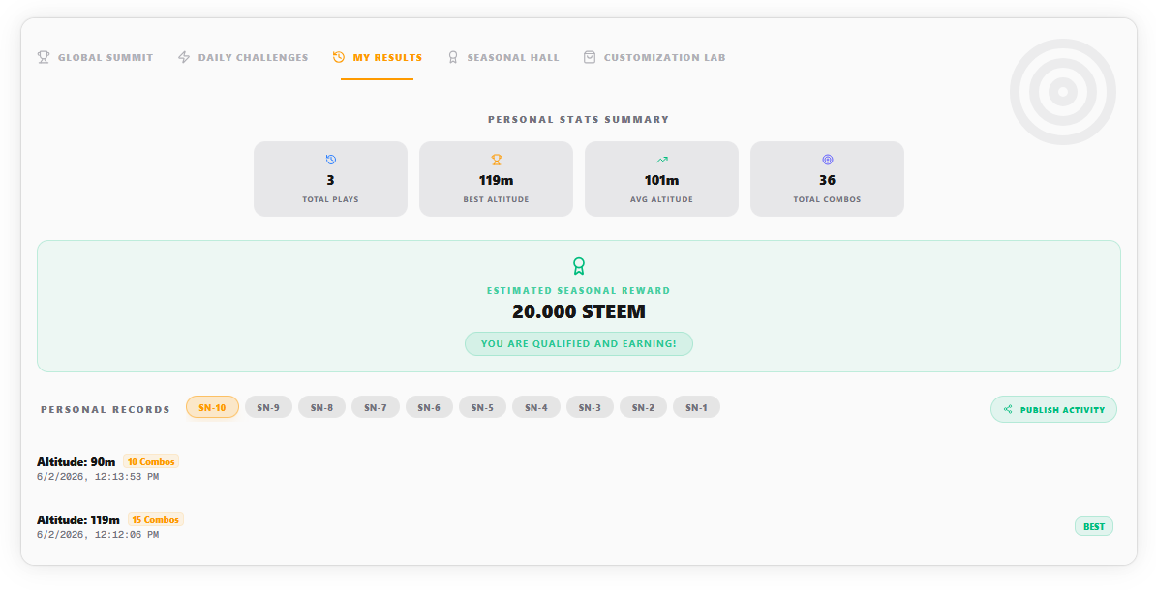Switch records to season SN-7

pos(376,407)
